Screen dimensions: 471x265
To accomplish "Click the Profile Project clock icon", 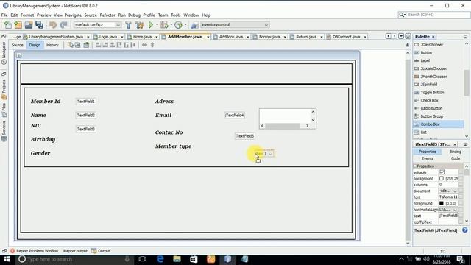I will [178, 25].
